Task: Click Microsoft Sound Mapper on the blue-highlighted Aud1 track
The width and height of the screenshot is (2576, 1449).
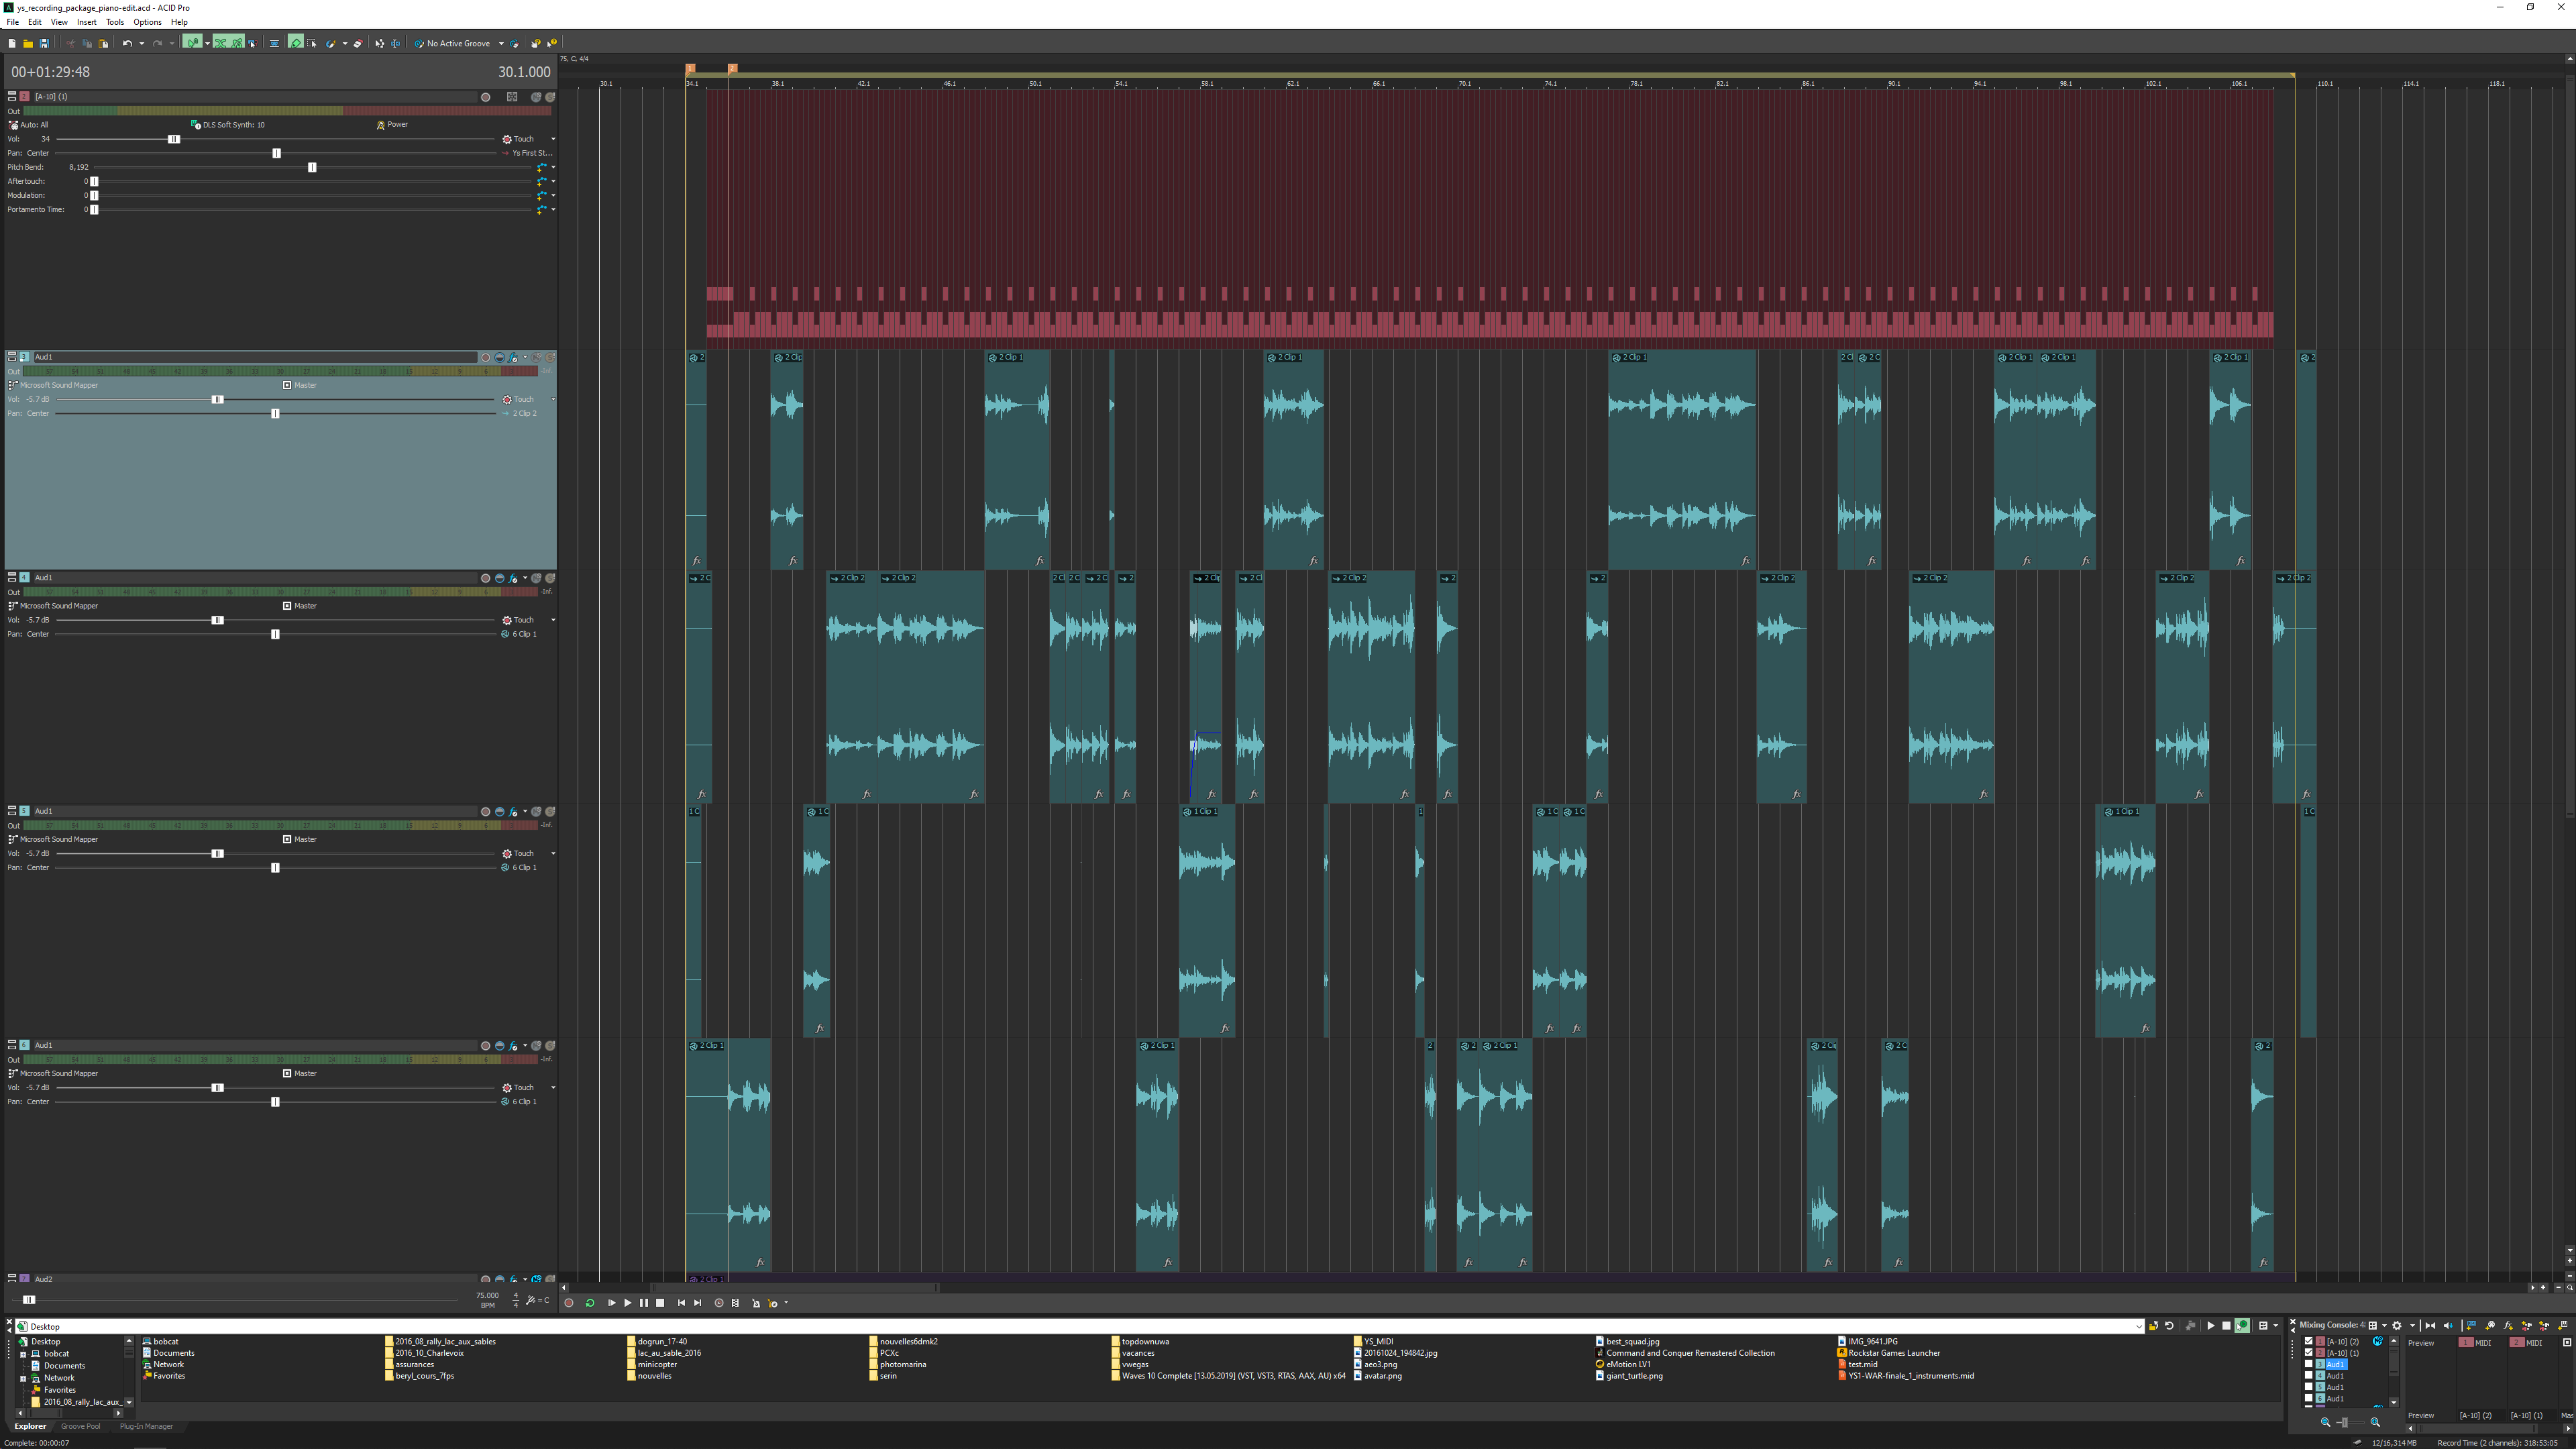Action: tap(54, 385)
